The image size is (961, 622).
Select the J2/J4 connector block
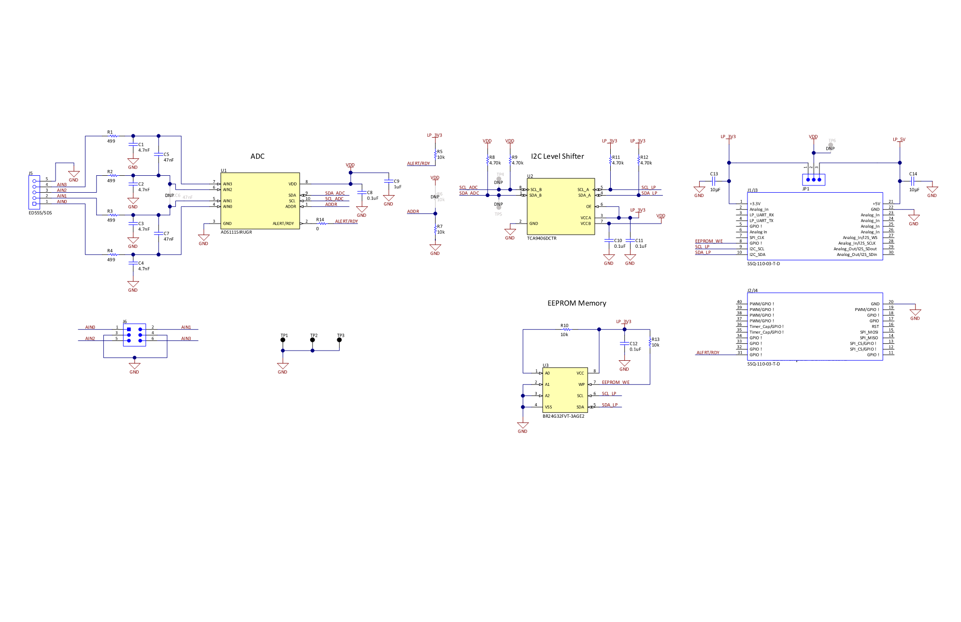(x=815, y=326)
